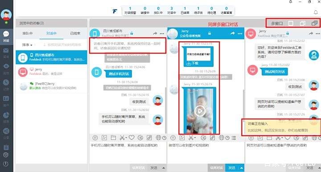Switch to single-window chat layout
Image resolution: width=321 pixels, height=172 pixels.
pyautogui.click(x=291, y=23)
